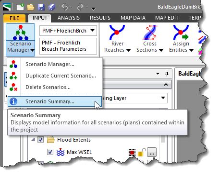The width and height of the screenshot is (219, 177).
Task: Click the Scenario Manager ribbon icon
Action: point(21,33)
